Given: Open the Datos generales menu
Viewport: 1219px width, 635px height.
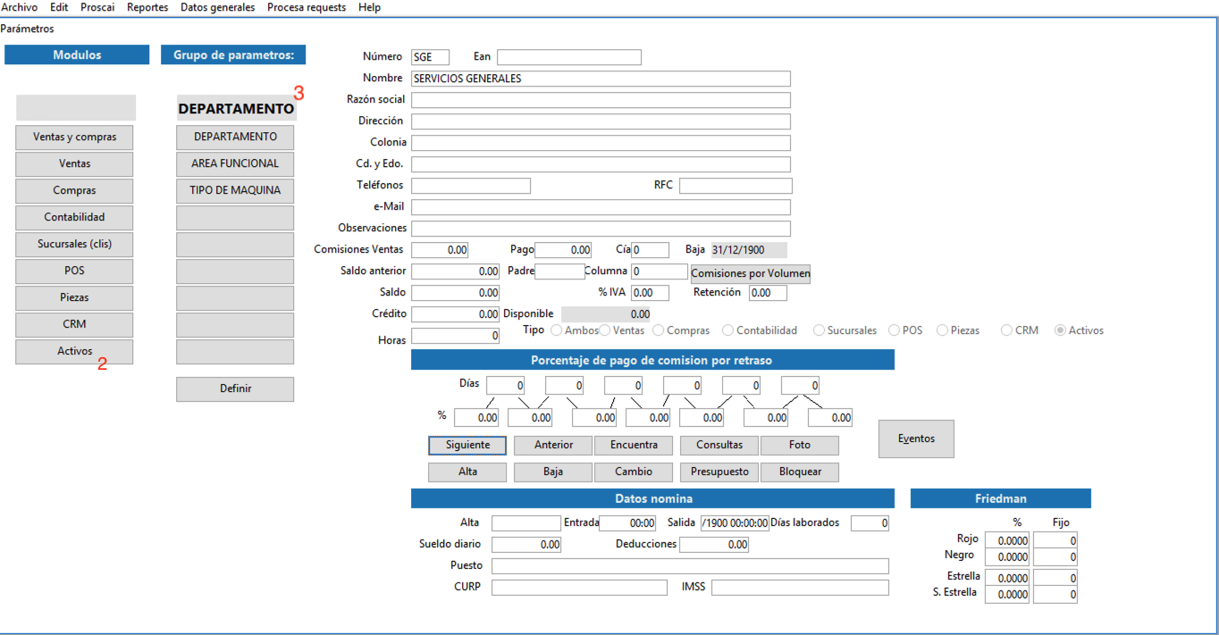Looking at the screenshot, I should pyautogui.click(x=217, y=7).
